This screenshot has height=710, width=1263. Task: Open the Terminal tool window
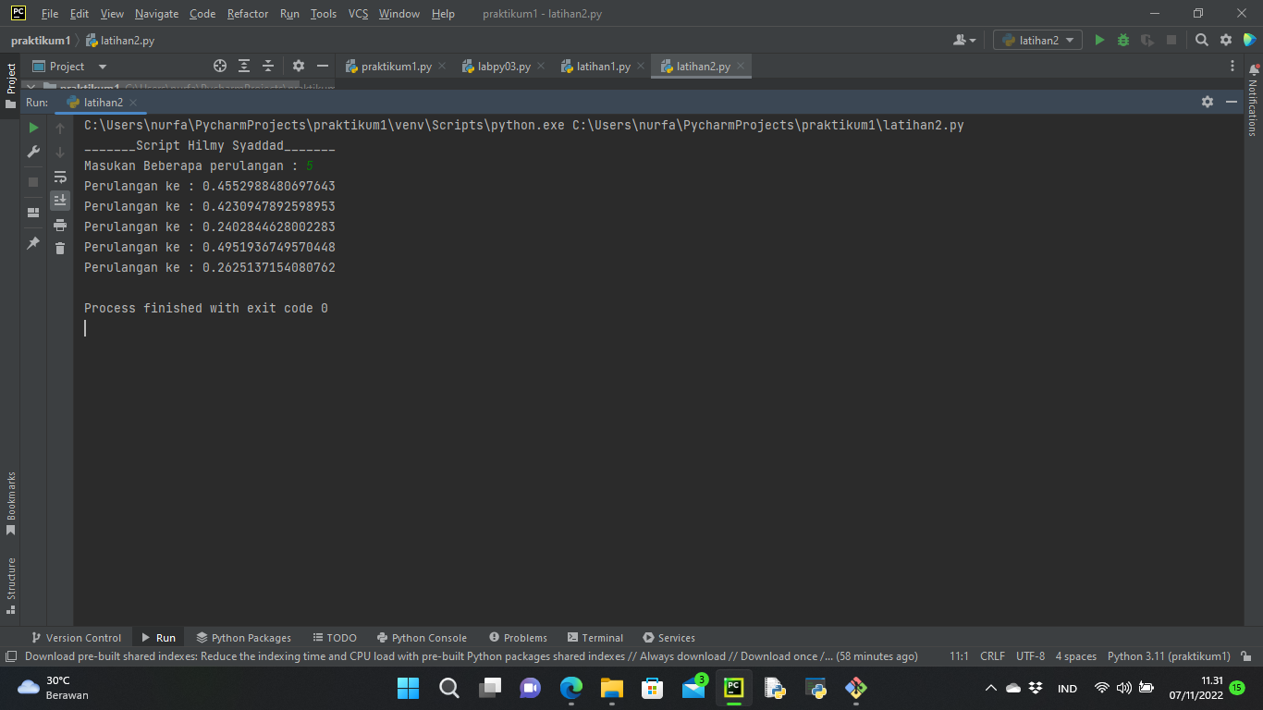pyautogui.click(x=595, y=637)
